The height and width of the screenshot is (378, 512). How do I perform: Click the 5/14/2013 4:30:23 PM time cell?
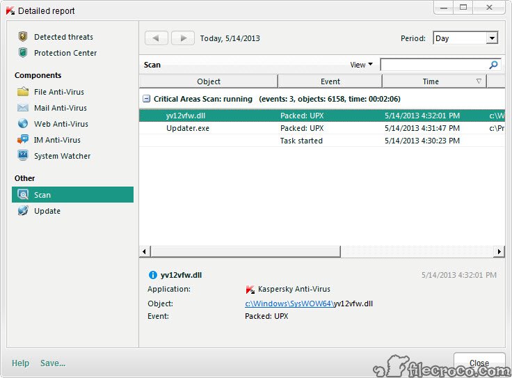422,141
